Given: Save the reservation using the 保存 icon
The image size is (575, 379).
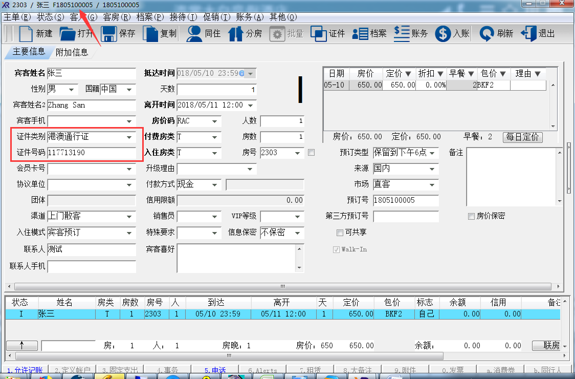Looking at the screenshot, I should click(x=109, y=34).
